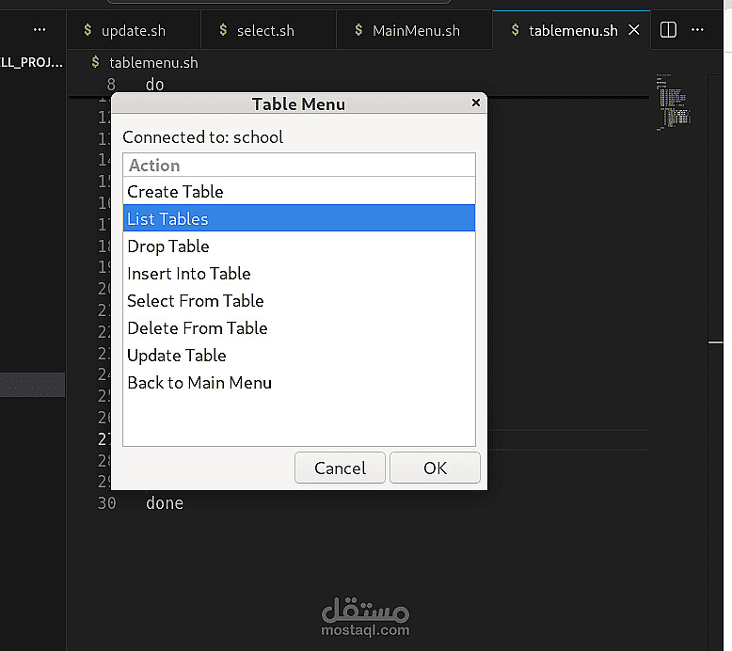732x651 pixels.
Task: Click the shell icon on update.sh tab
Action: 88,30
